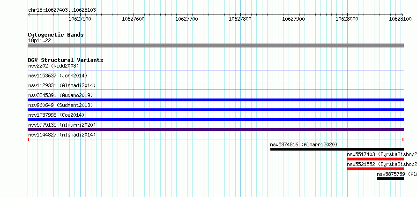
Task: Click the Cytogenetic Bands track title
Action: coord(56,35)
